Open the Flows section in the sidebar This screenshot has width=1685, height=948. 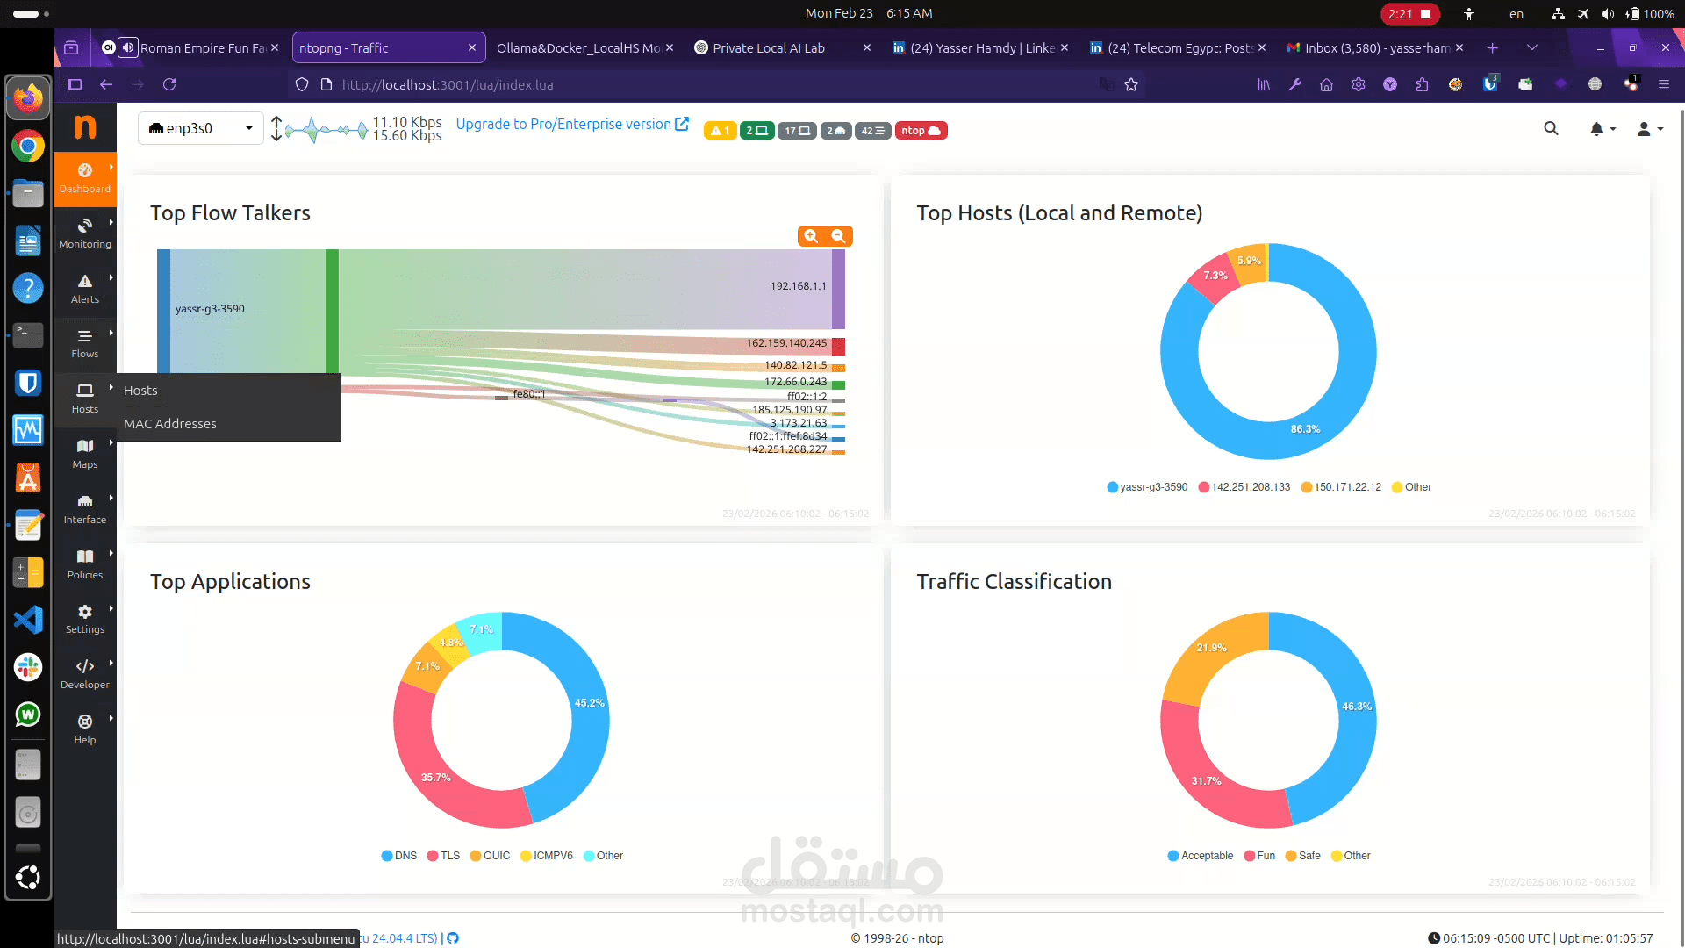coord(84,344)
